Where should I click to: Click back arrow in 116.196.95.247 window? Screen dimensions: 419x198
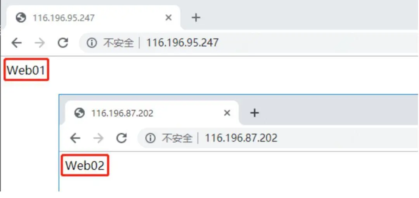click(17, 43)
